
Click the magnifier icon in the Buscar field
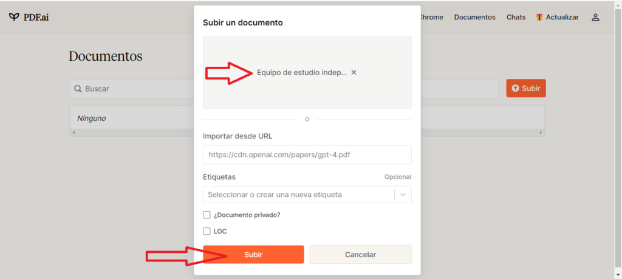click(78, 89)
